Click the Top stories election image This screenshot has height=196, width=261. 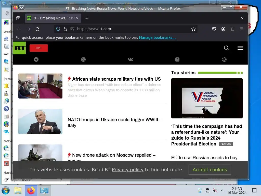point(207,98)
